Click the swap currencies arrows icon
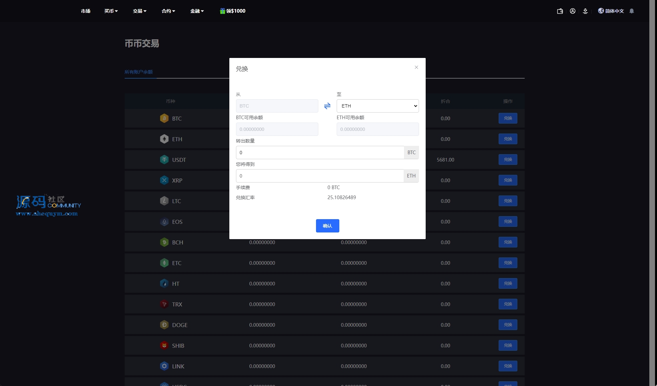This screenshot has height=386, width=657. point(327,106)
